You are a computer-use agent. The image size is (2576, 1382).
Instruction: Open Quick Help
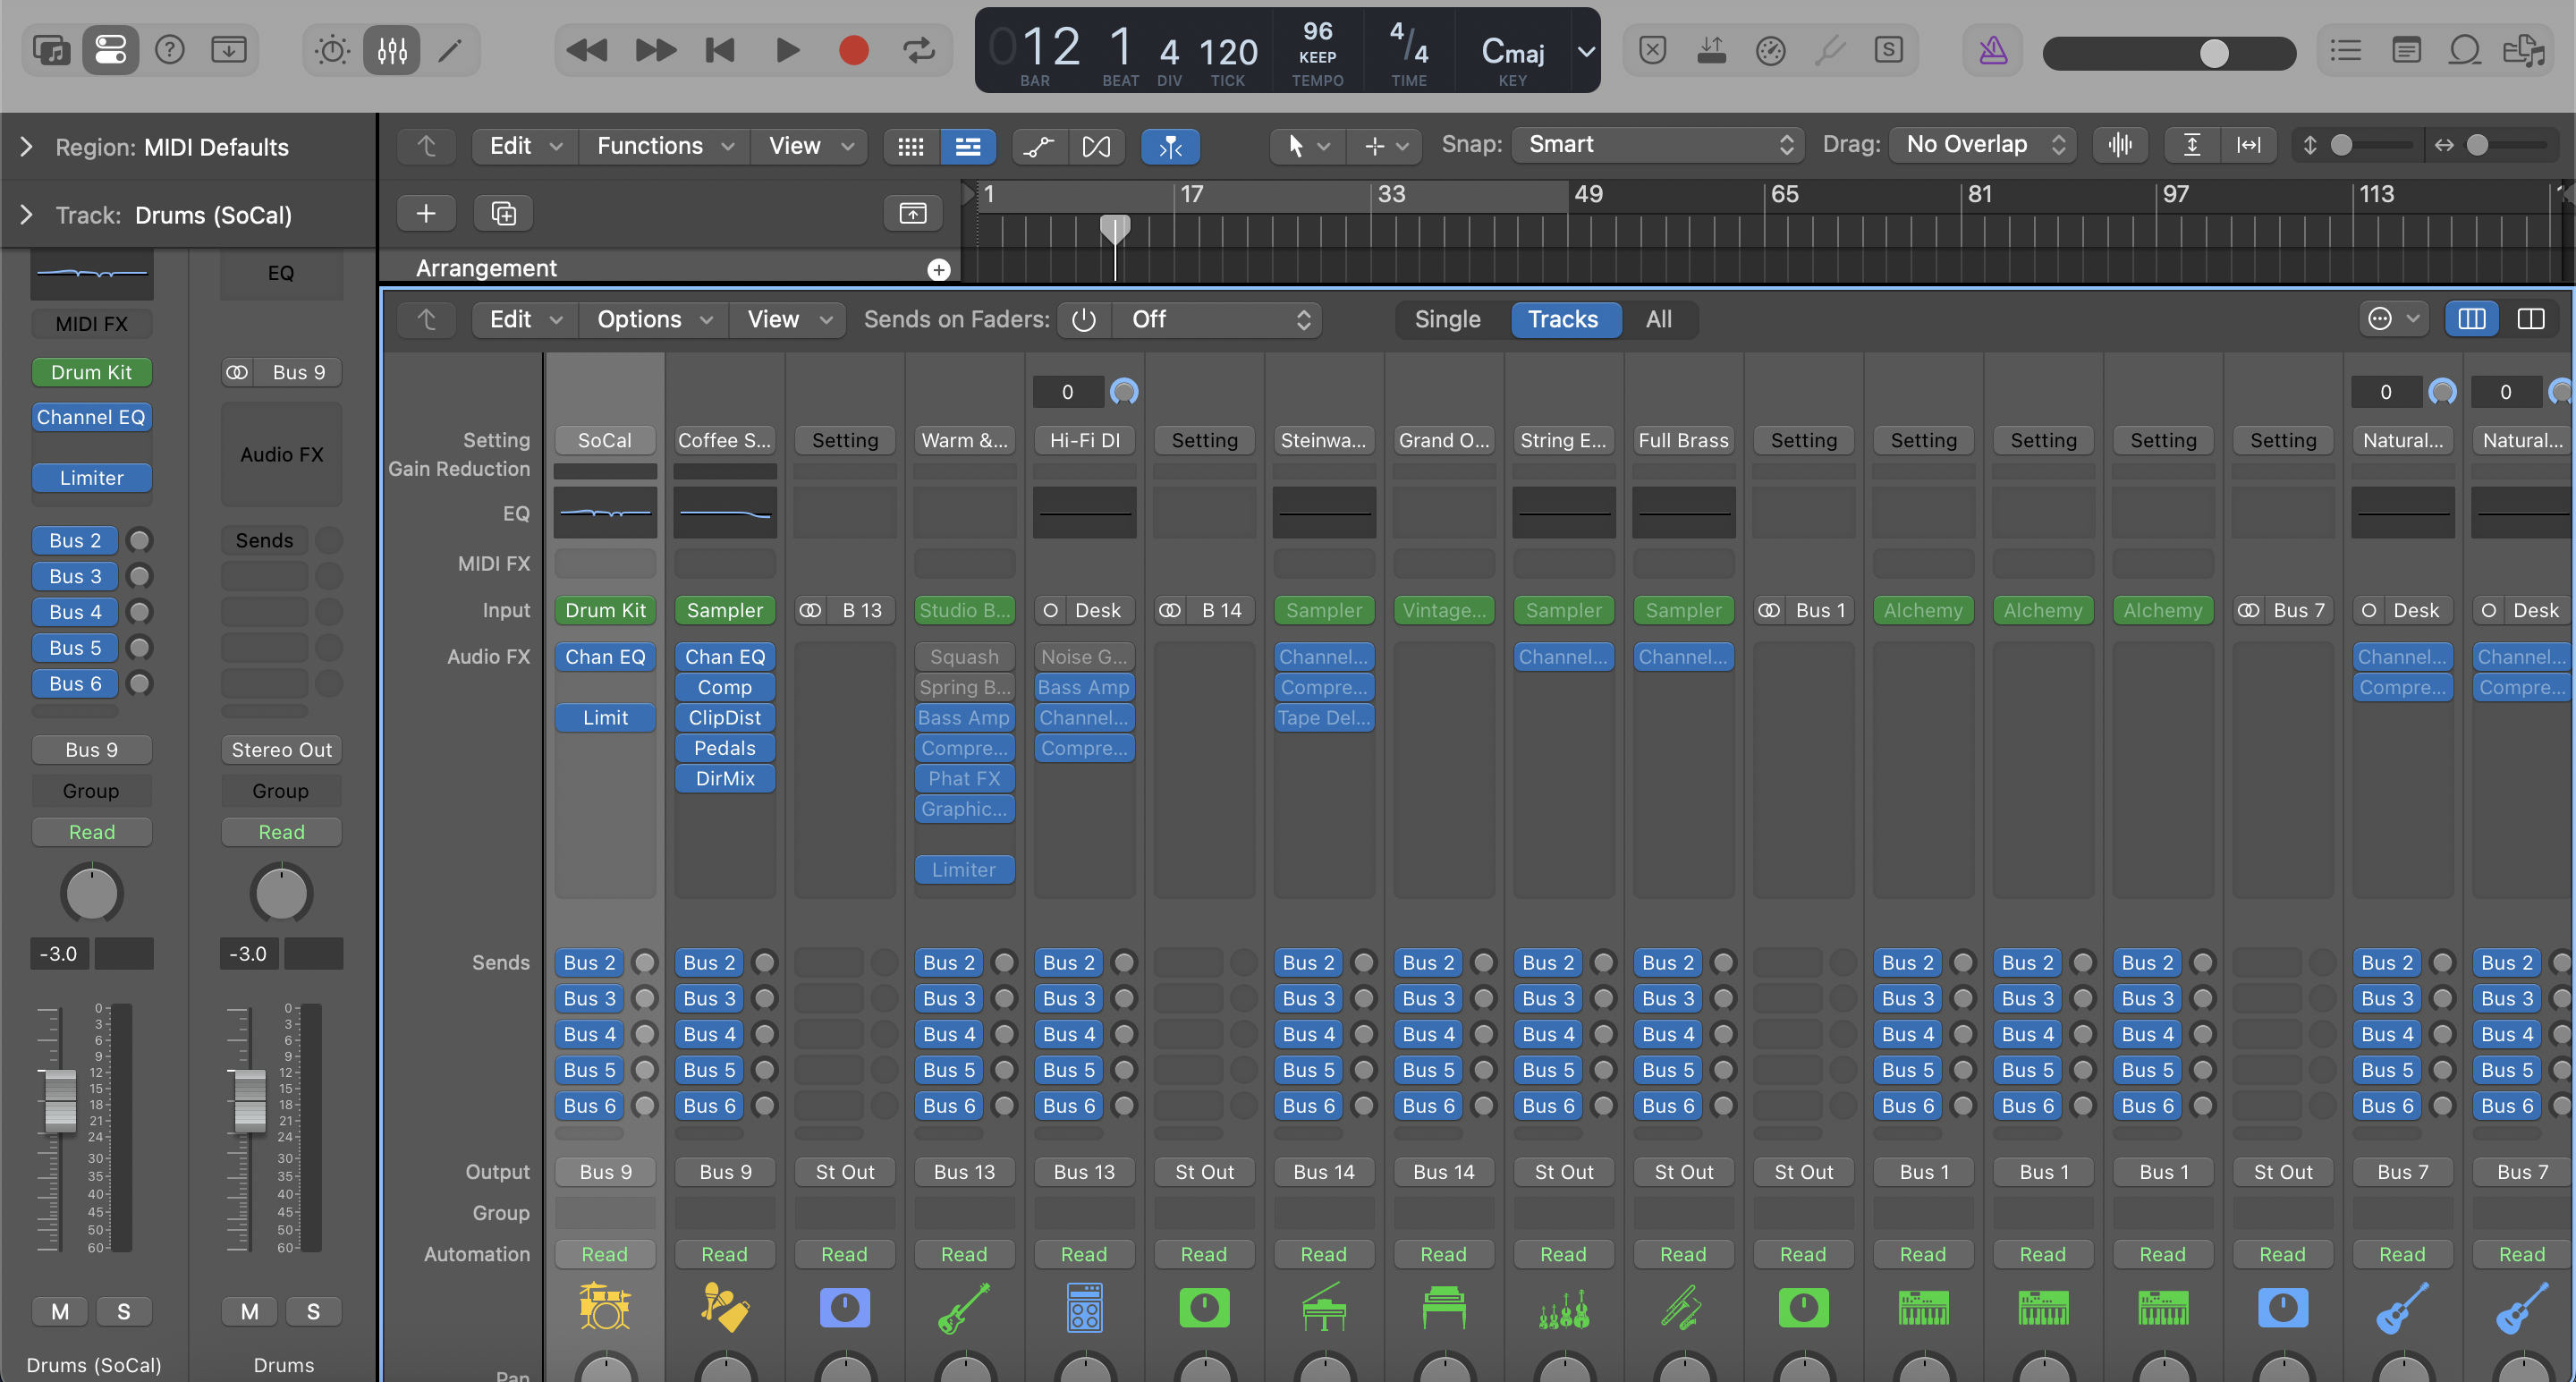click(170, 49)
